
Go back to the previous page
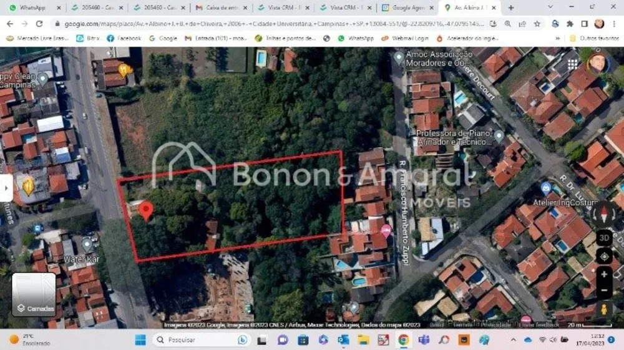click(10, 24)
